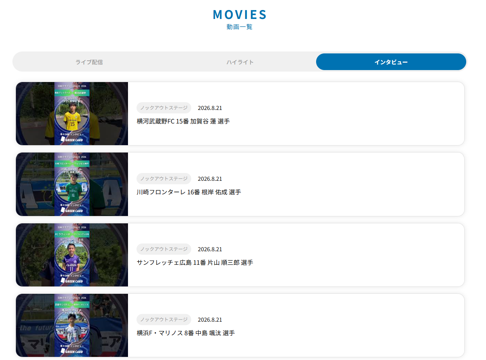Switch to the ハイライト tab
486x360 pixels.
[x=240, y=62]
